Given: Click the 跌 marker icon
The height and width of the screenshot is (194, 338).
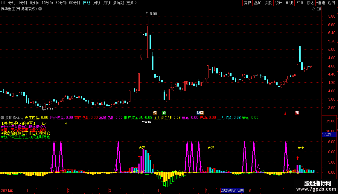Looking at the screenshot, I should coord(164,113).
